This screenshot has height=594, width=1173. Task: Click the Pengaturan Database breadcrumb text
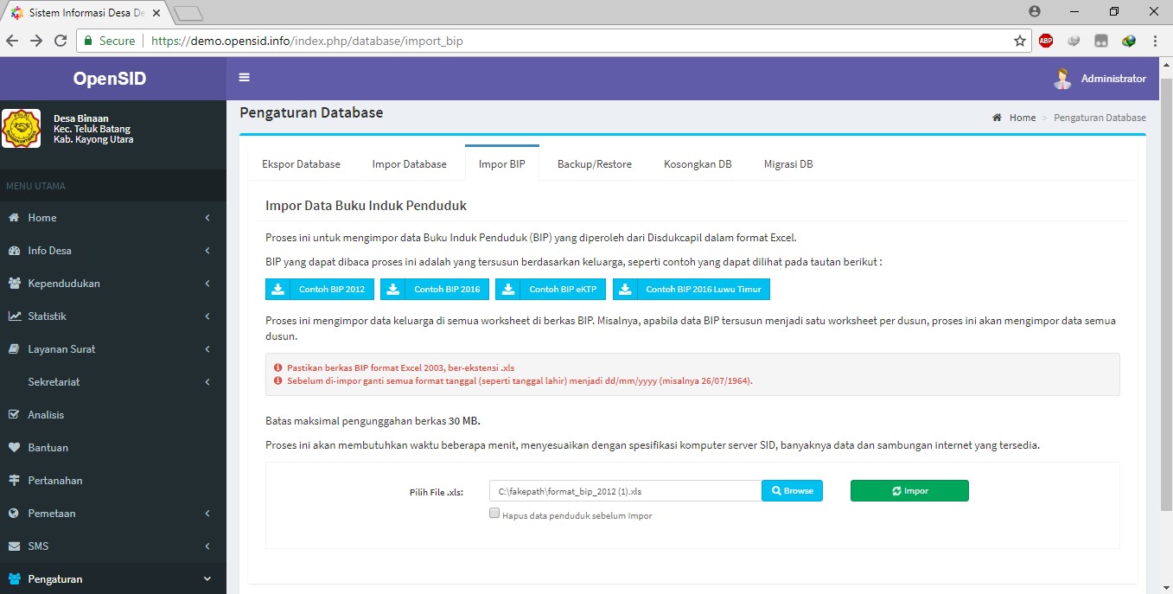1100,118
